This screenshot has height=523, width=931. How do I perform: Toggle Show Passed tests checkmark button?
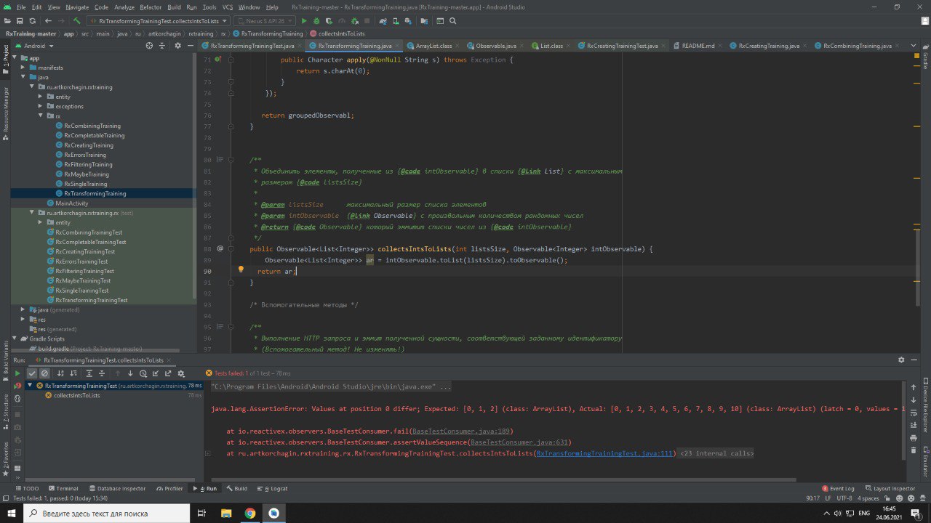pos(32,373)
